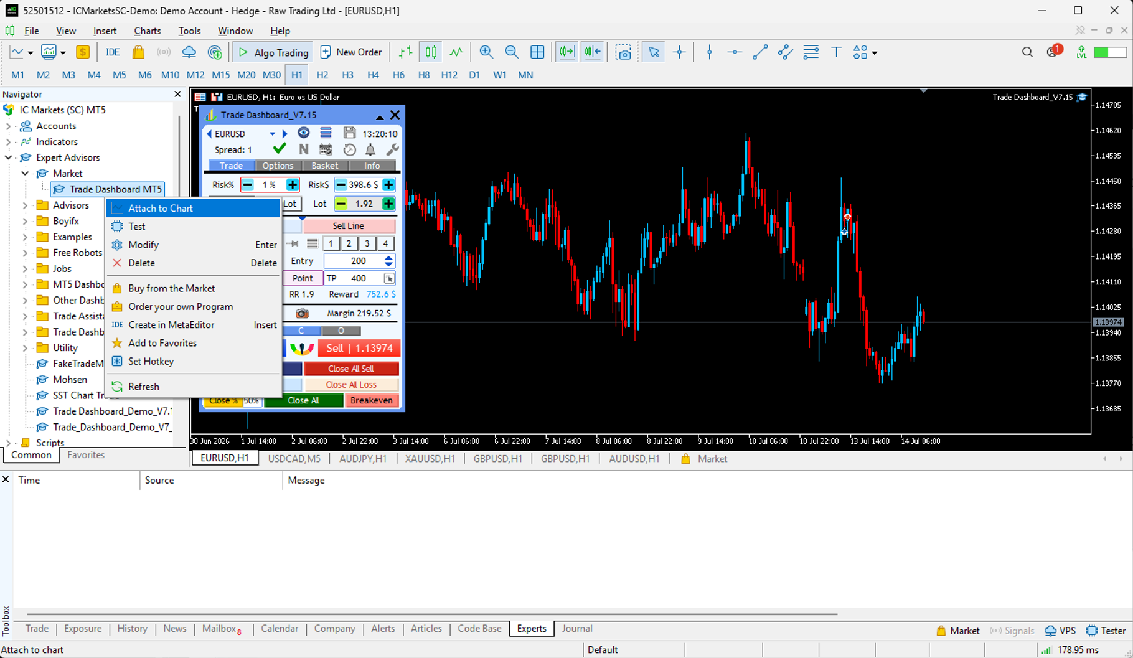This screenshot has width=1133, height=658.
Task: Expand the Indicators node in Navigator
Action: pyautogui.click(x=8, y=142)
